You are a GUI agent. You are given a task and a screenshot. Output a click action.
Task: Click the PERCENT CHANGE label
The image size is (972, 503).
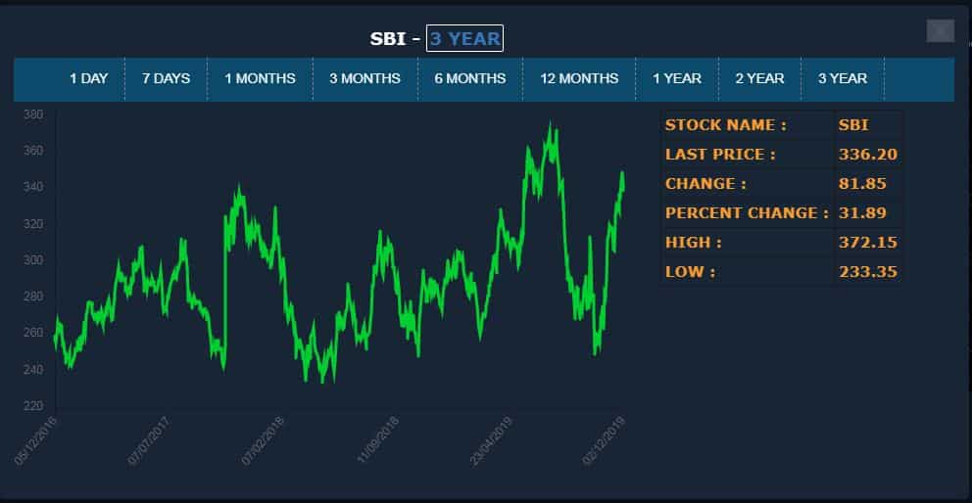[x=747, y=213]
